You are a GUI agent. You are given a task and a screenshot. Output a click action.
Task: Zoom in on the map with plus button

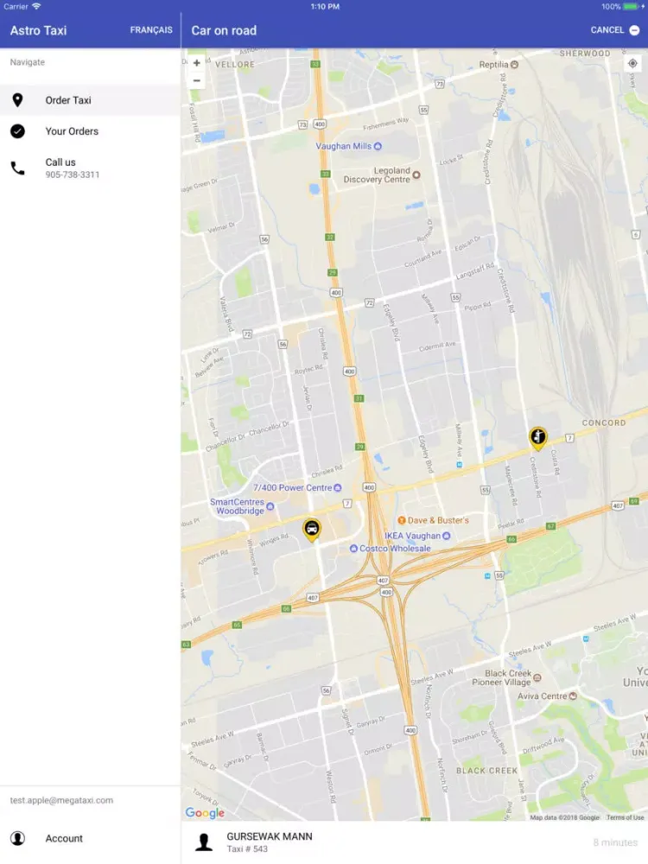click(197, 63)
